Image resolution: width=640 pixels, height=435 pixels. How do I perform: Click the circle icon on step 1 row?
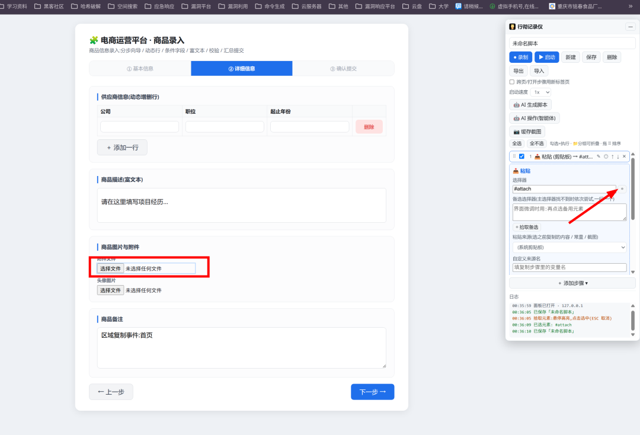606,156
